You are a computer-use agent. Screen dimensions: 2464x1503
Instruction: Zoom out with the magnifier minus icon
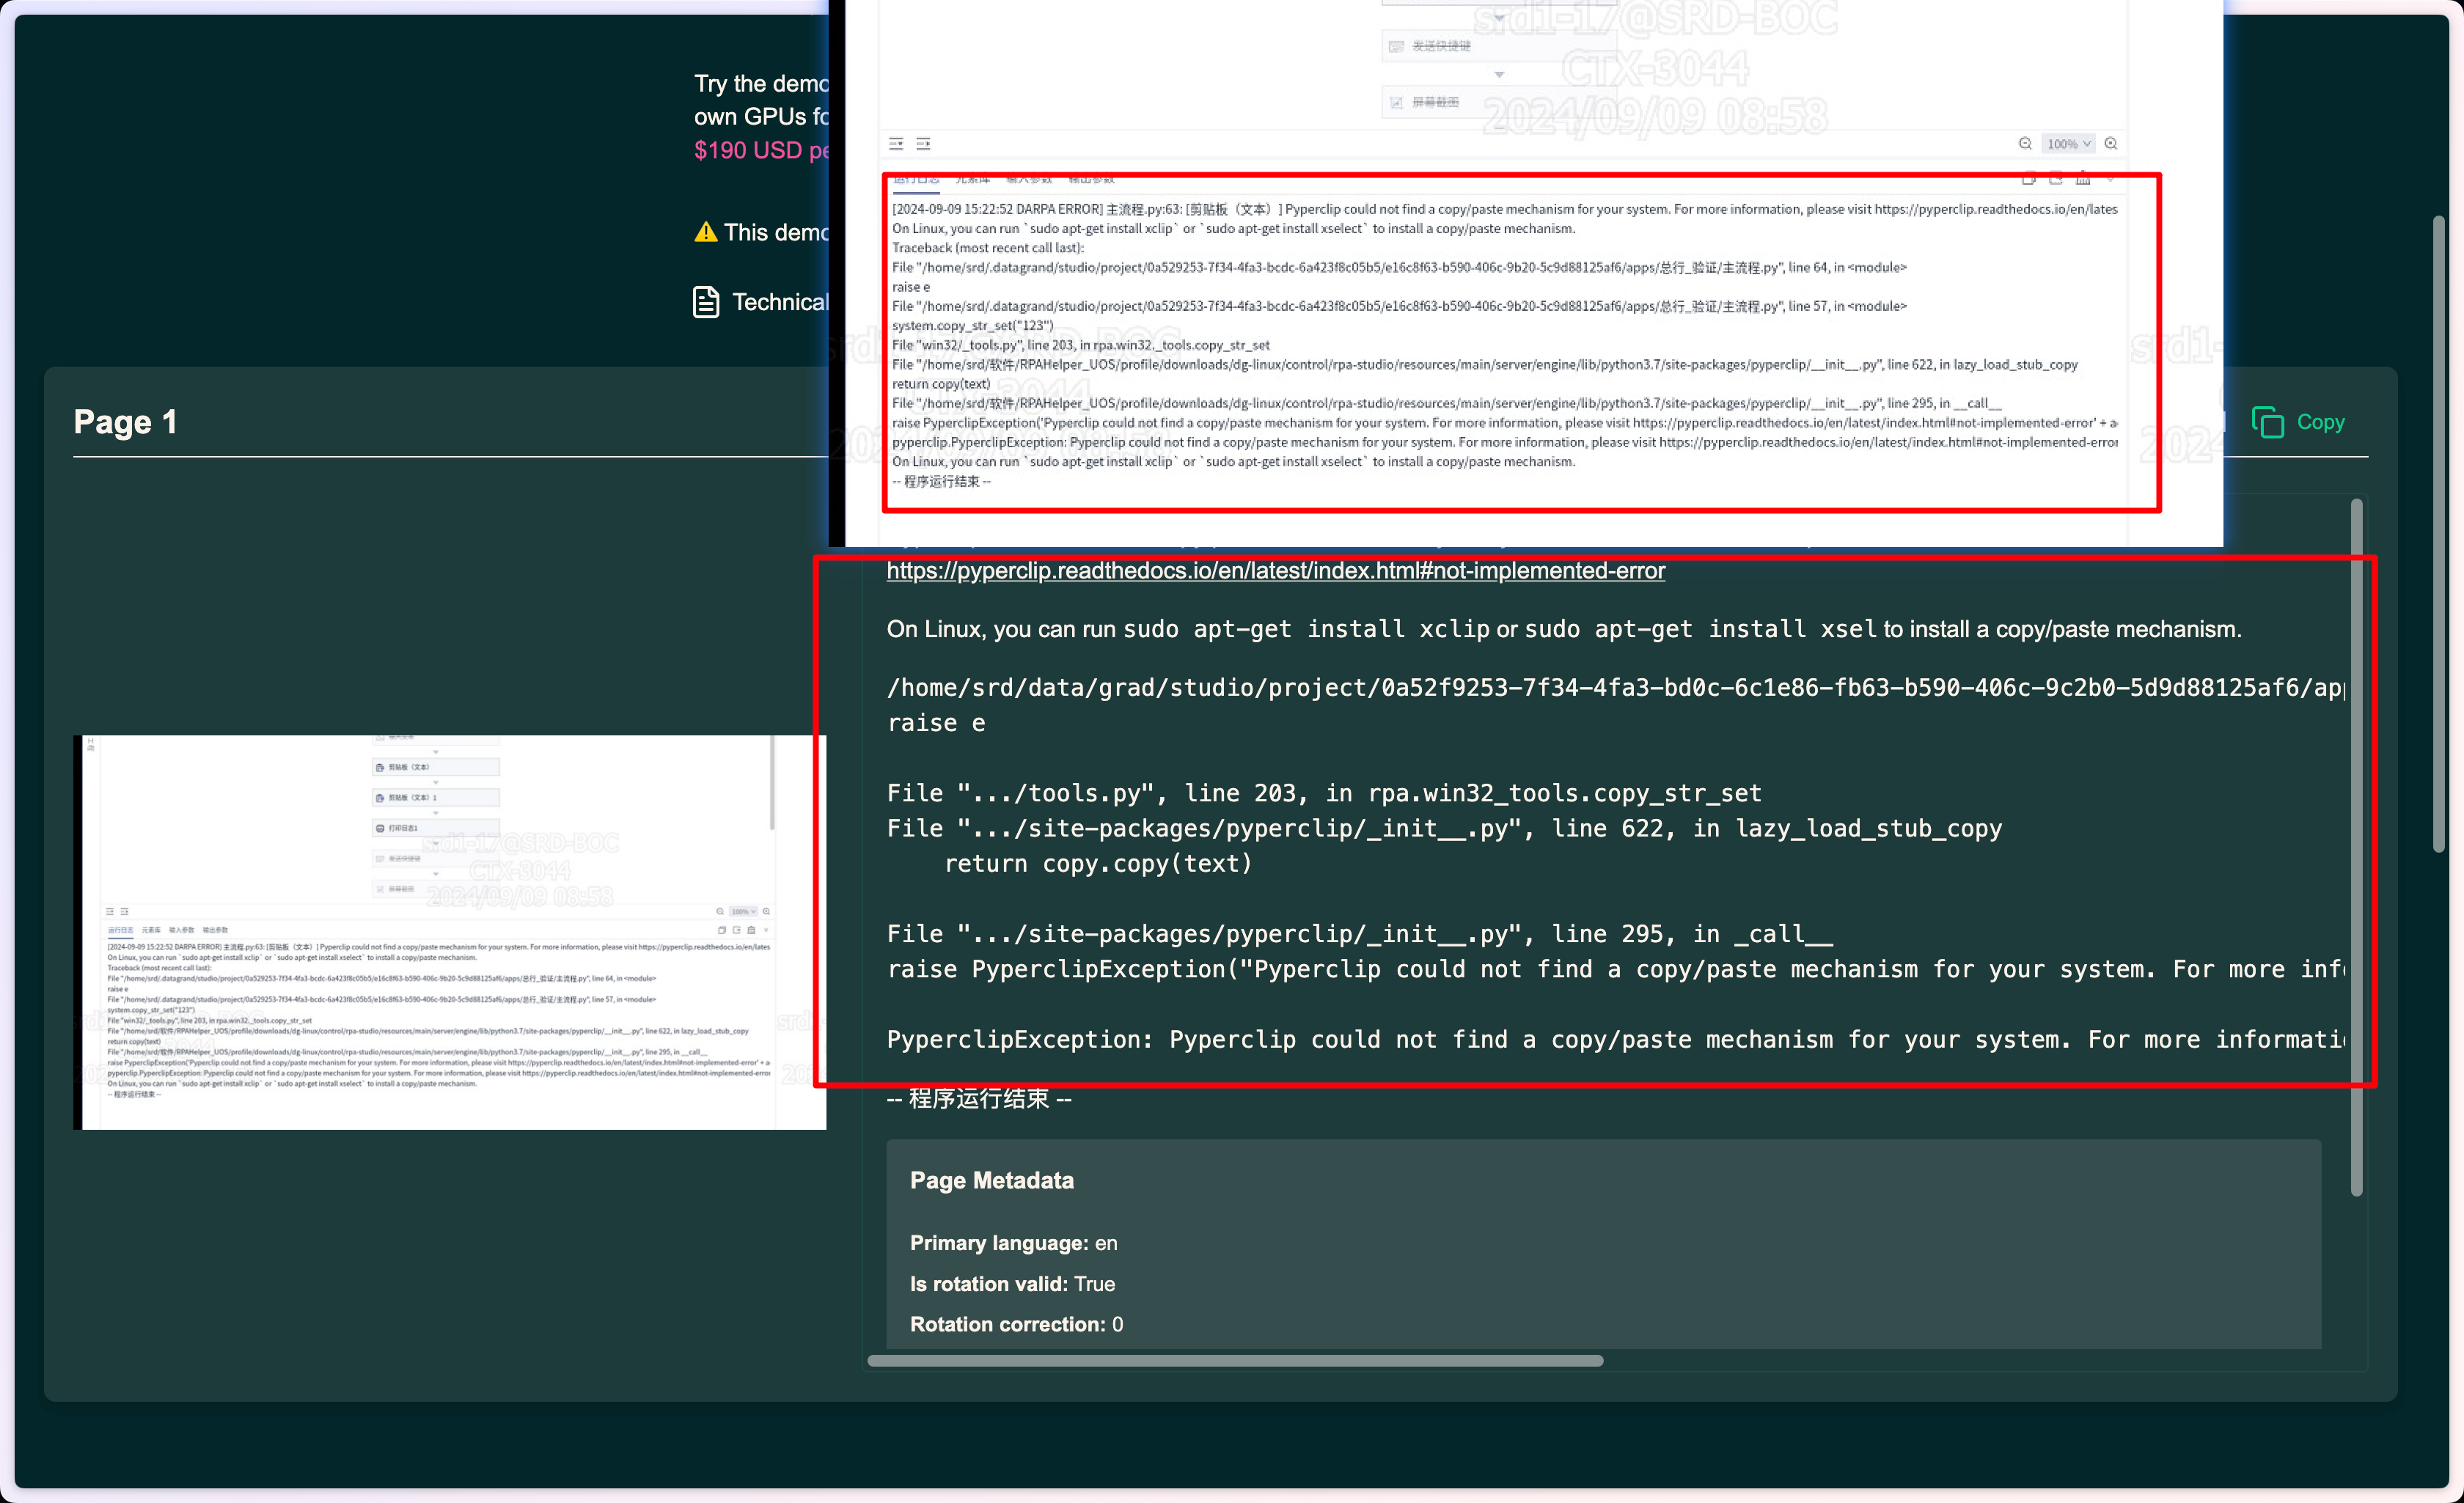point(2025,143)
